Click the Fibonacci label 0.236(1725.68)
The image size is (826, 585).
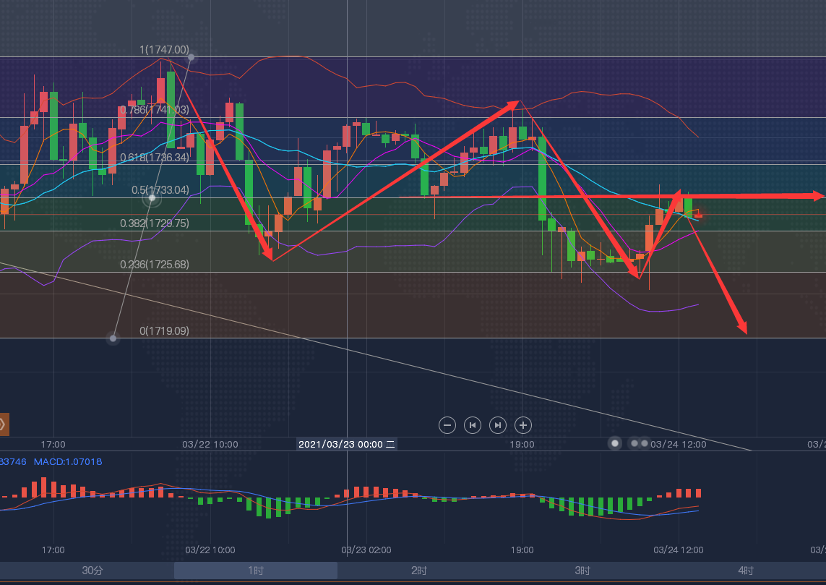coord(155,264)
